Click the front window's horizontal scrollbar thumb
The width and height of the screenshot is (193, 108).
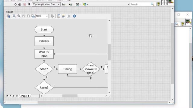(x=103, y=102)
